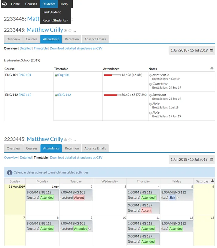217x248 pixels.
Task: Open the 8:00AM ENG 112 lab on 12 Apr
Action: click(177, 226)
